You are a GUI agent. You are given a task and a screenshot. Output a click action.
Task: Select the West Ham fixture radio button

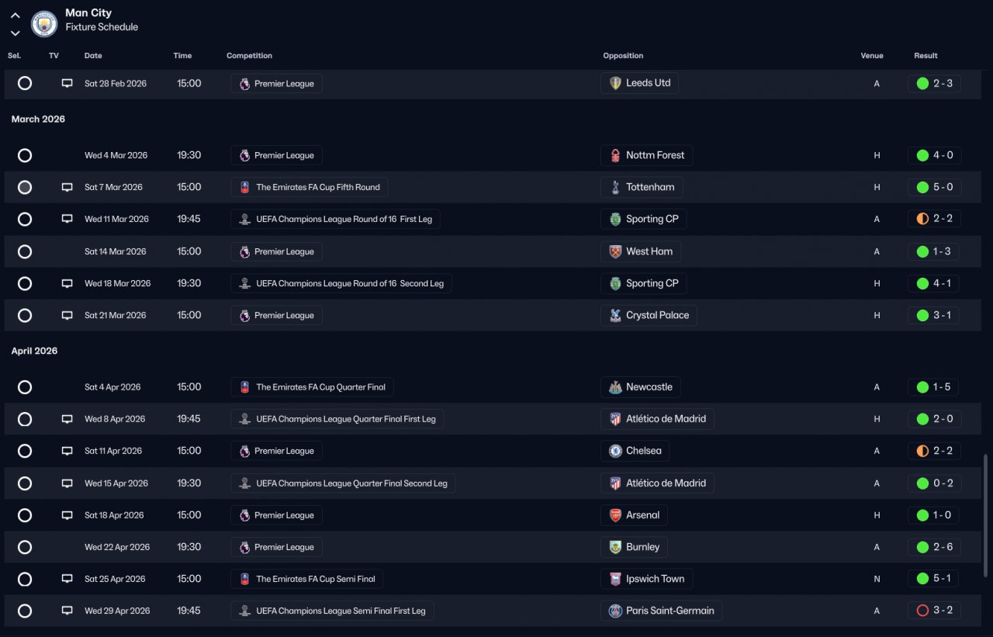point(25,251)
